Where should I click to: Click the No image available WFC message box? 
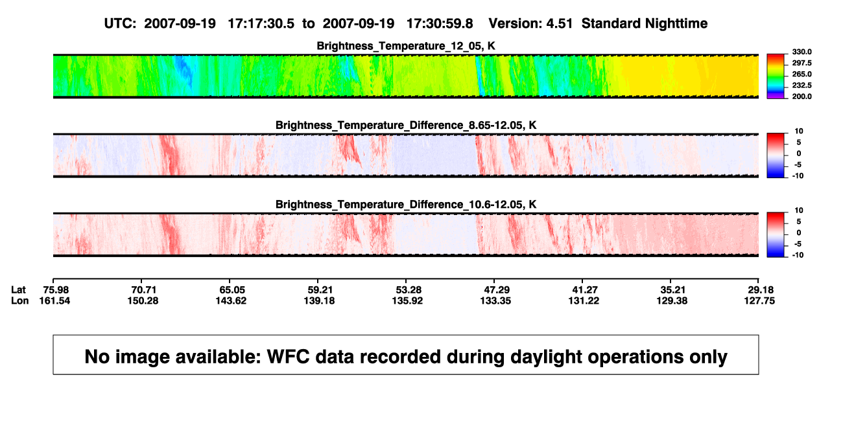click(x=406, y=354)
